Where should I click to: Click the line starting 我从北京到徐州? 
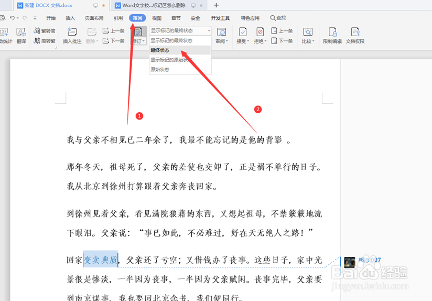(x=142, y=186)
